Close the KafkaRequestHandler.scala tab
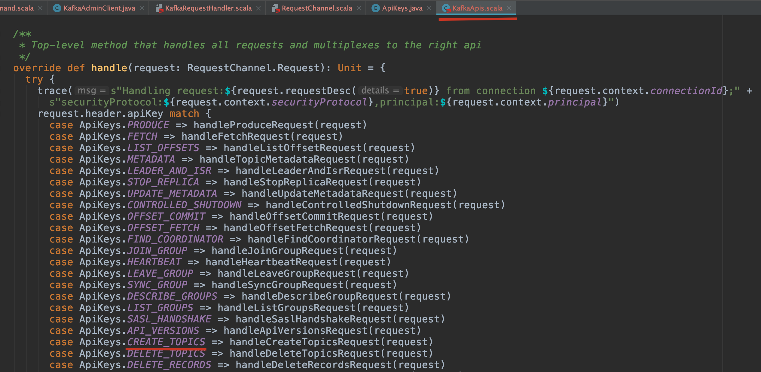761x372 pixels. (258, 8)
